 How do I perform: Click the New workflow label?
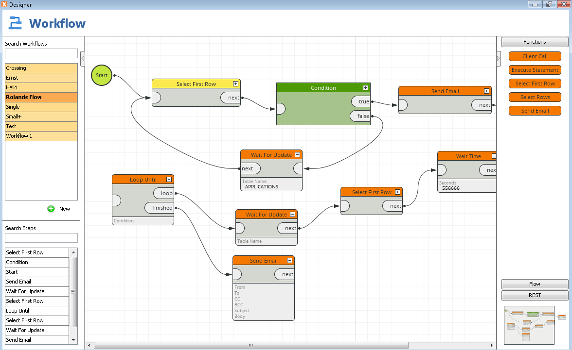[x=65, y=209]
